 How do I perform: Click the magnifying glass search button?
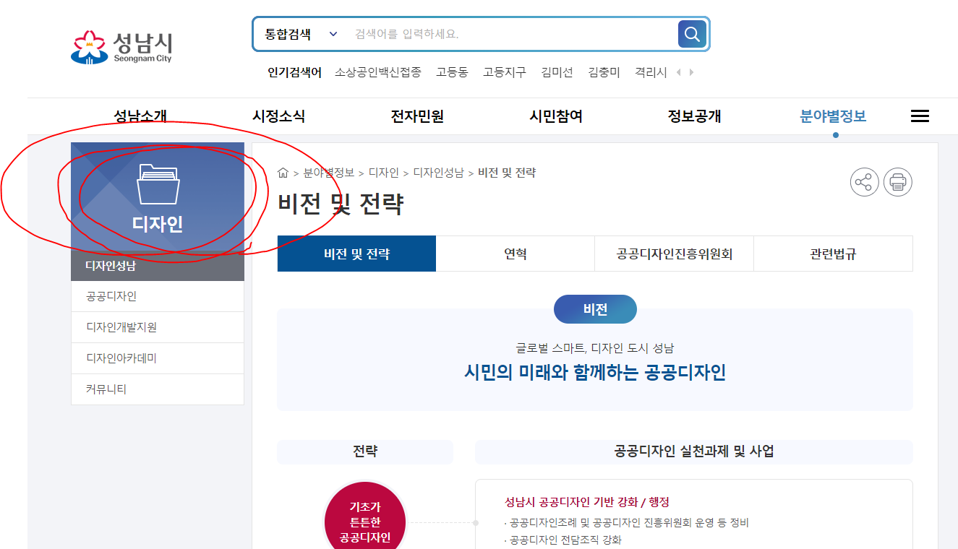click(692, 34)
